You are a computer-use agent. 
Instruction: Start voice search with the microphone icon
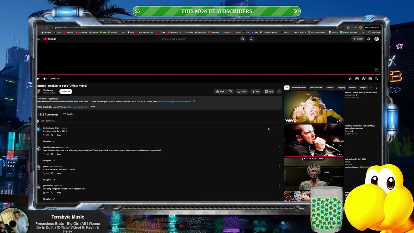(x=251, y=39)
